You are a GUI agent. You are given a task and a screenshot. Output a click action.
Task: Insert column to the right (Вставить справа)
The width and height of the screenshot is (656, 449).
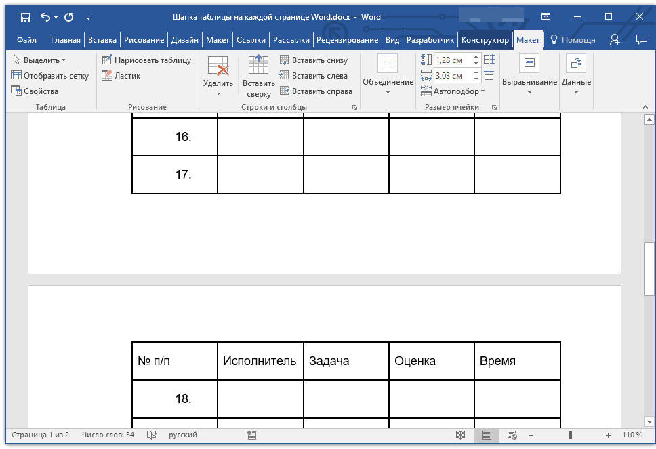tap(315, 91)
